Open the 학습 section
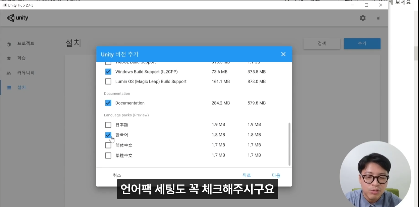Viewport: 419px width, 207px height. click(x=21, y=58)
